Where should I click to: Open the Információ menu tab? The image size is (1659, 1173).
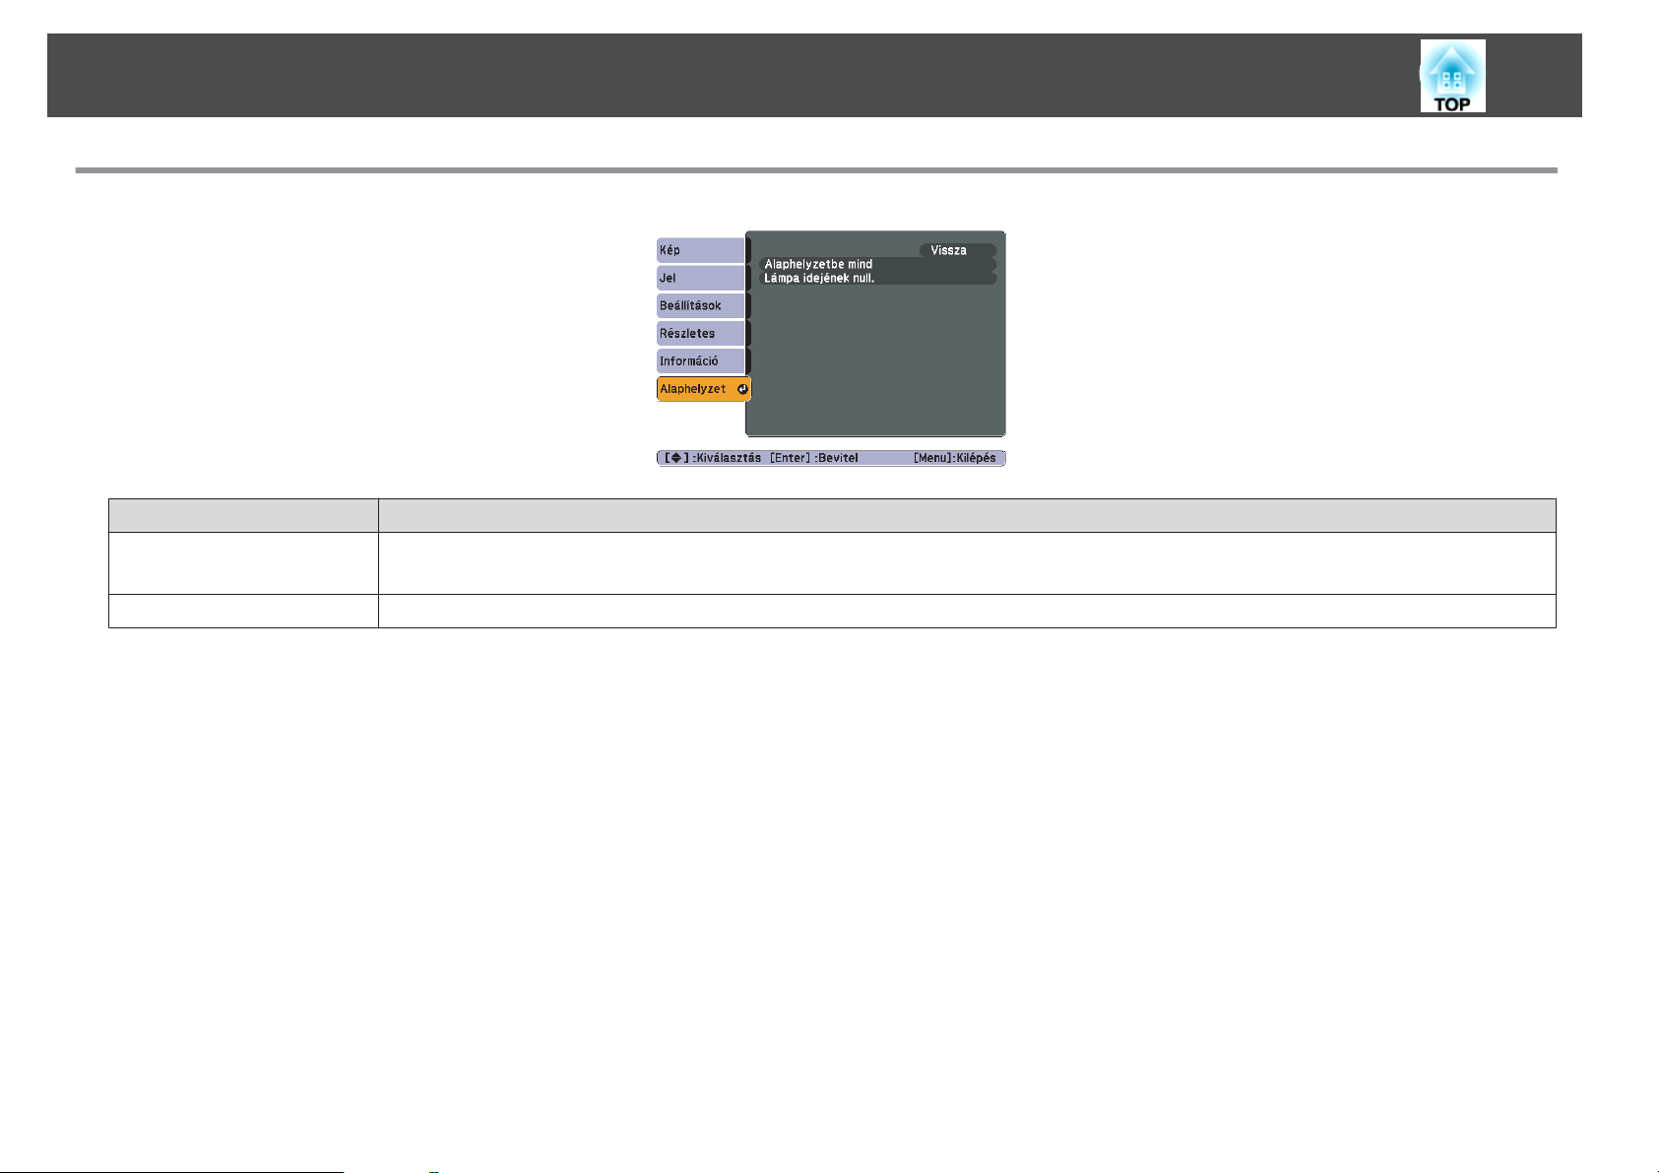(701, 360)
